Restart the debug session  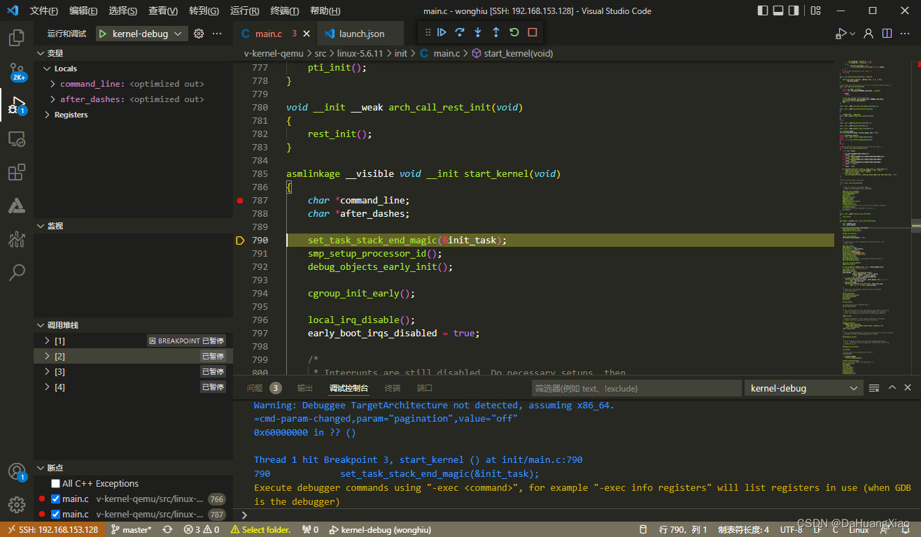pyautogui.click(x=514, y=32)
